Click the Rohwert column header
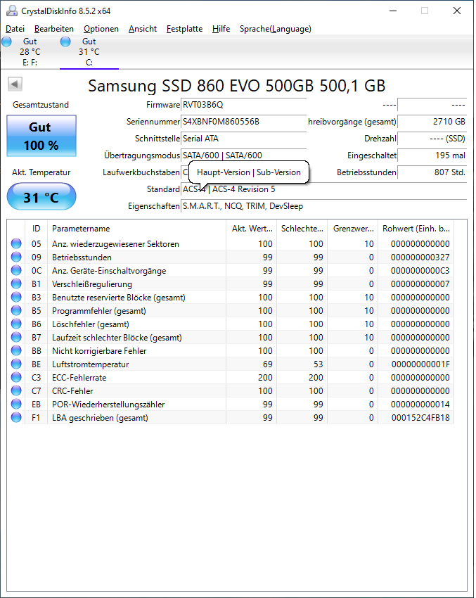476x598 pixels. pos(416,228)
